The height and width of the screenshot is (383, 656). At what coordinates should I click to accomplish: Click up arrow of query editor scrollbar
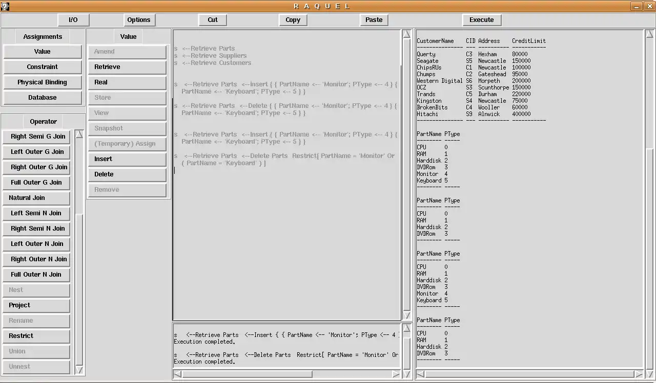click(407, 34)
